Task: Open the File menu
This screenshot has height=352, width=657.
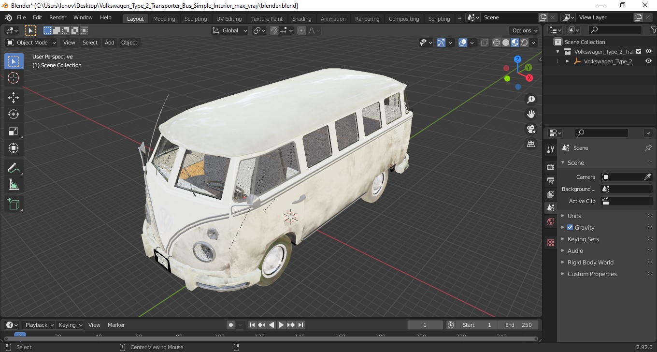Action: [x=21, y=17]
